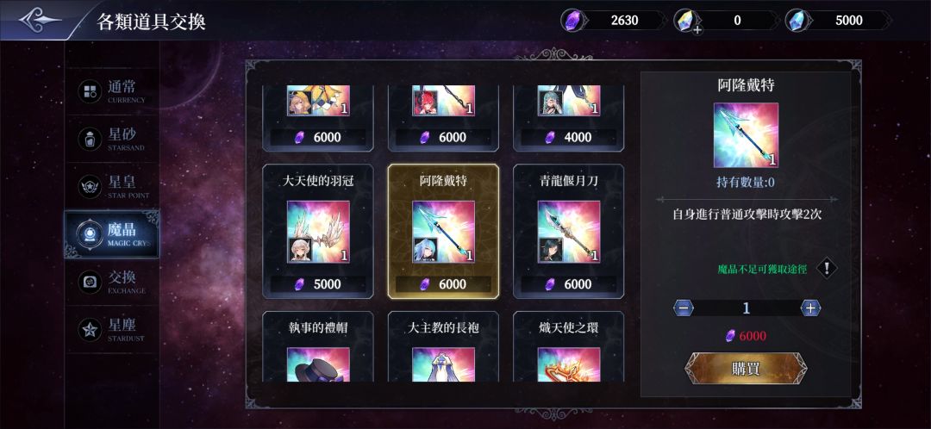This screenshot has height=429, width=931.
Task: Select the 執事的禮帽 item card
Action: [318, 346]
